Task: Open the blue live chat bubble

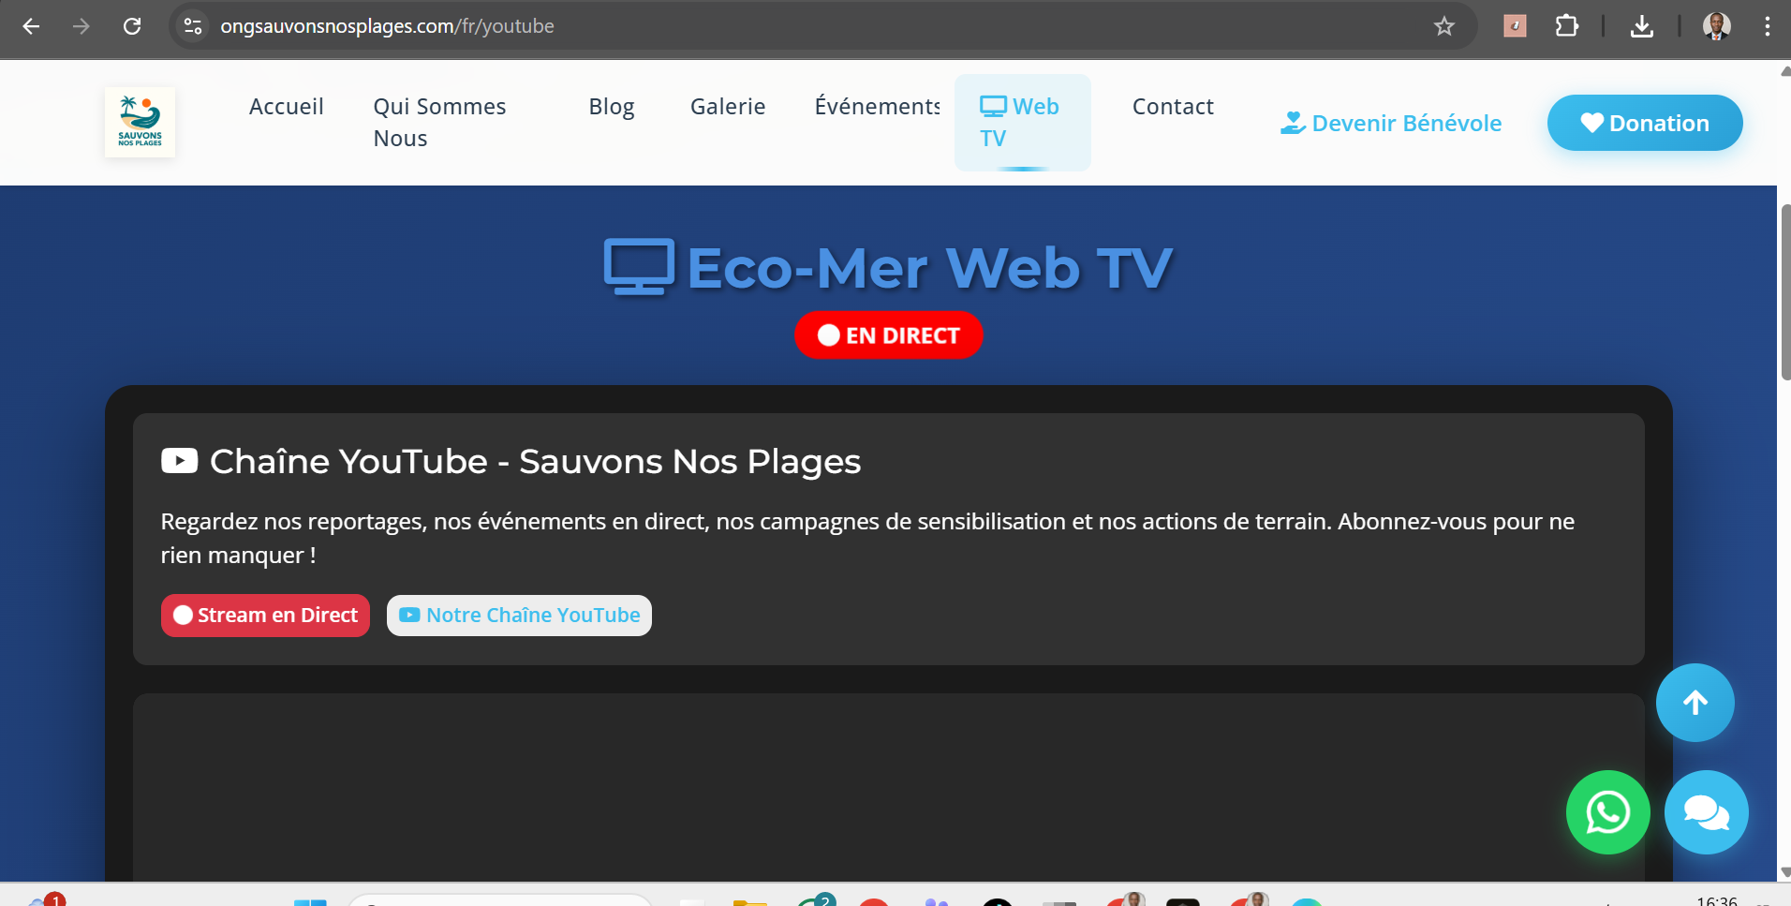Action: point(1706,812)
